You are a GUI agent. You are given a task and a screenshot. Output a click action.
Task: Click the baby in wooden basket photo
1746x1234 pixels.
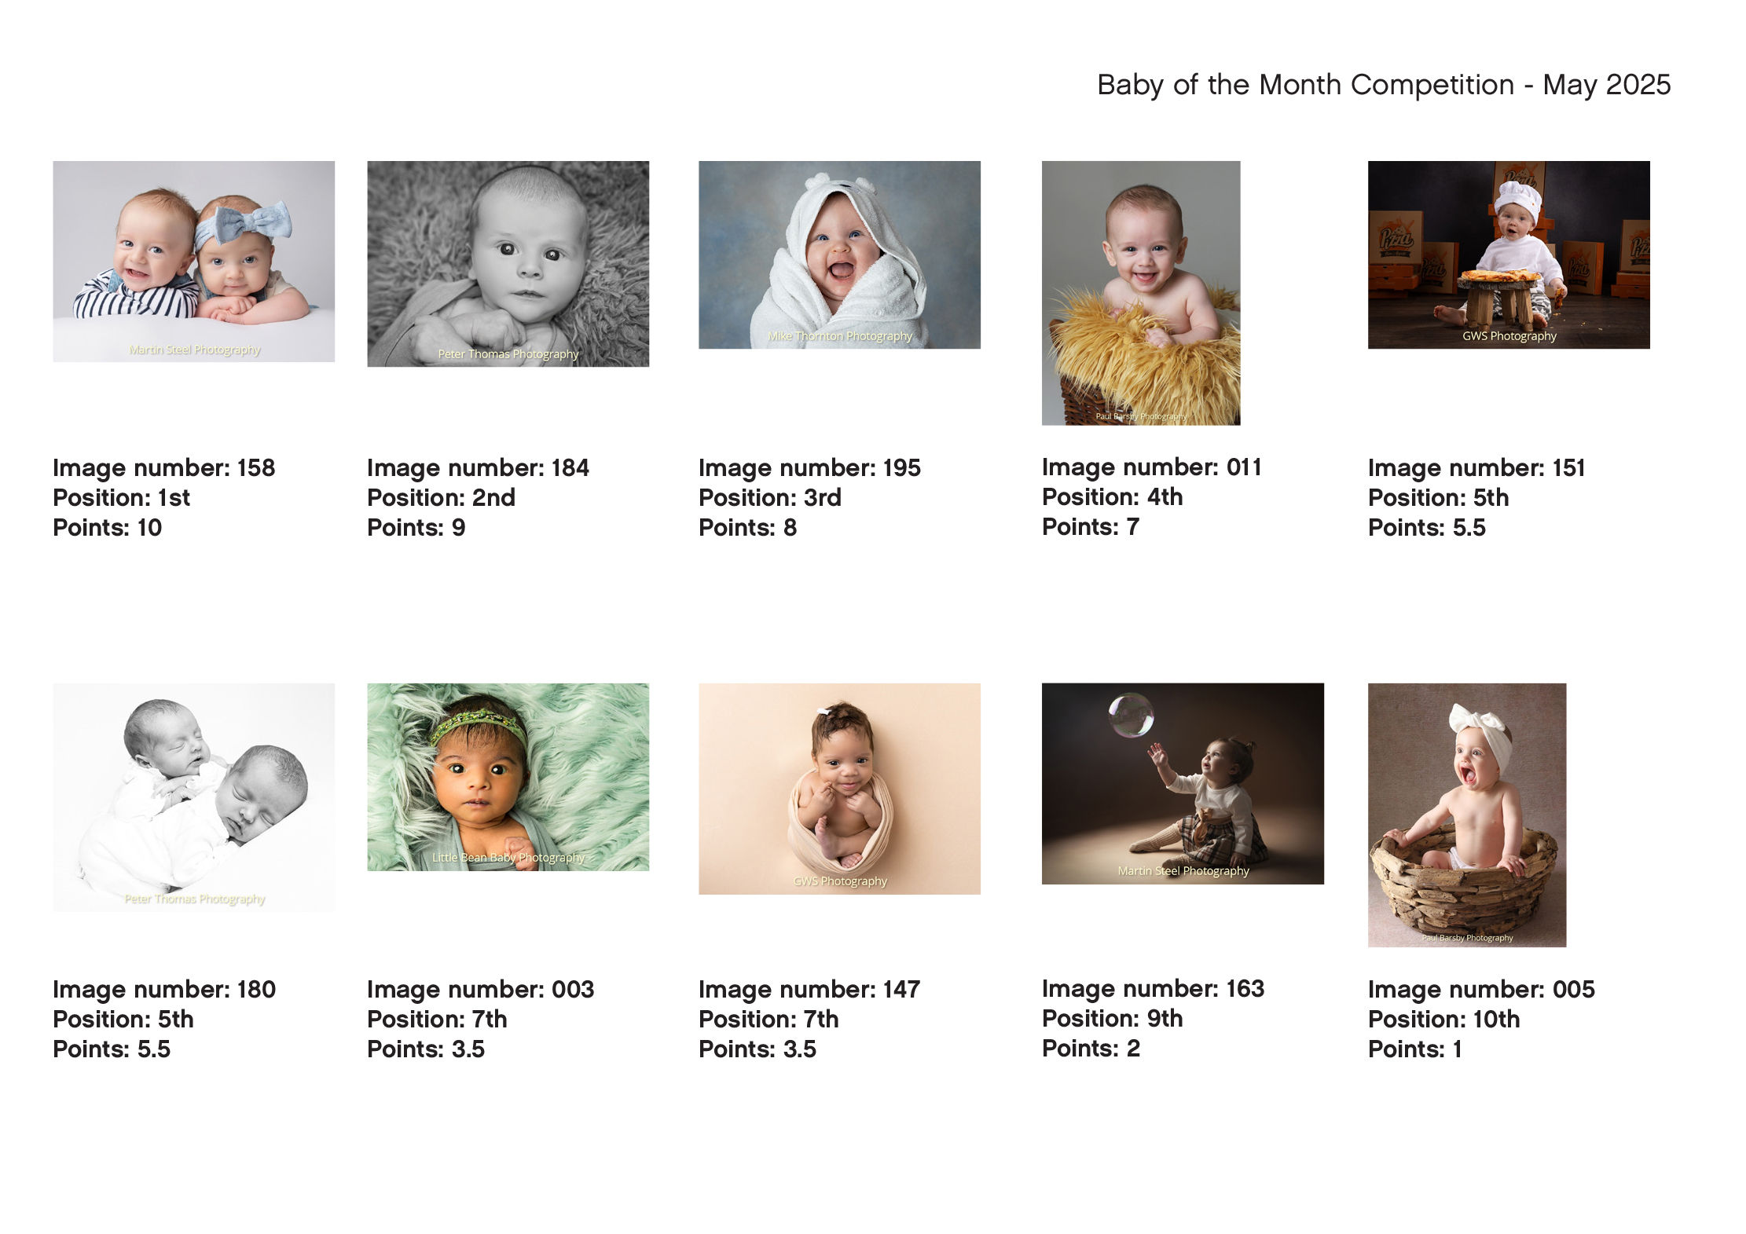(x=1466, y=814)
